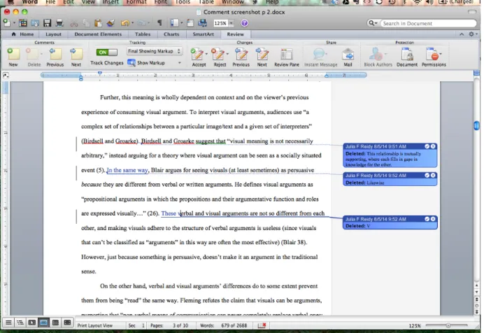Click the spelling error status icon
484x333 pixels.
(262, 325)
